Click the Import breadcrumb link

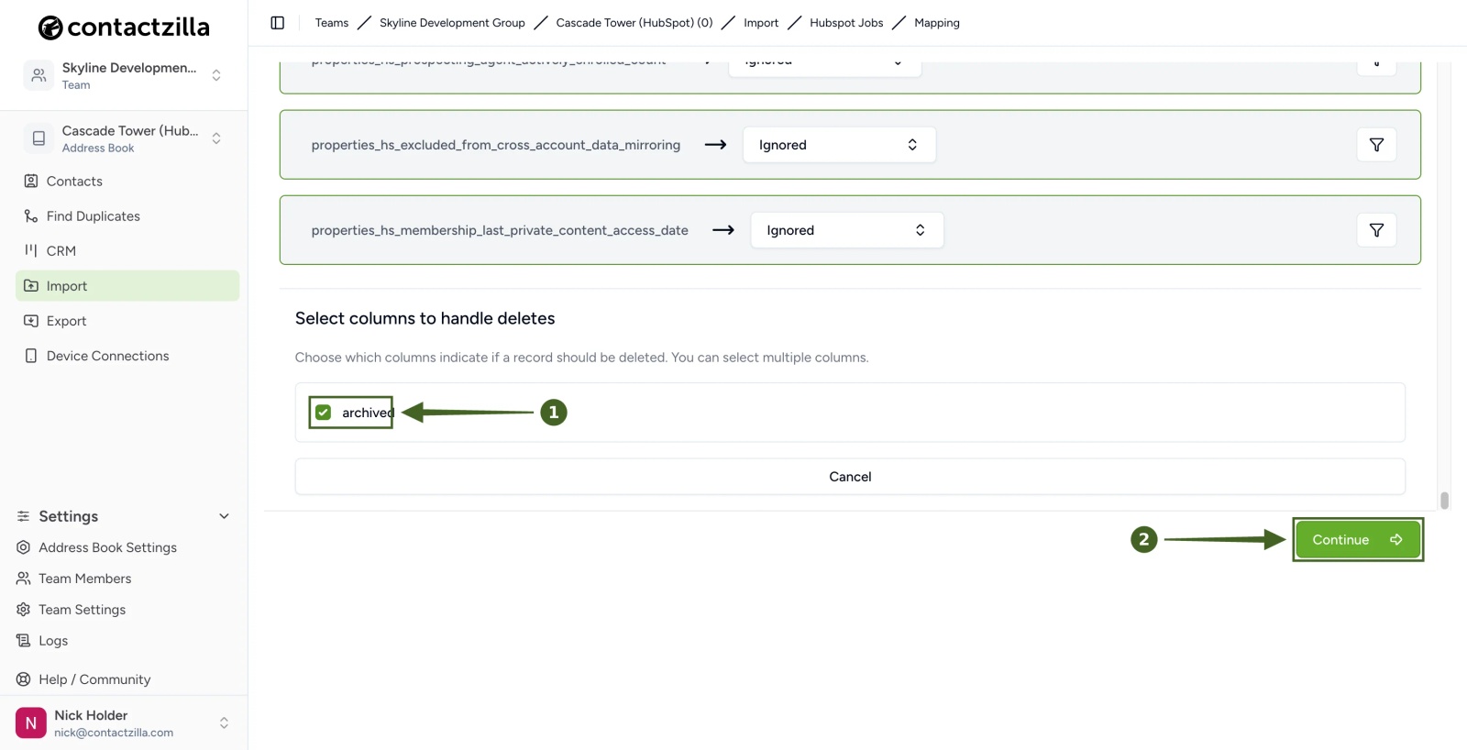click(761, 23)
